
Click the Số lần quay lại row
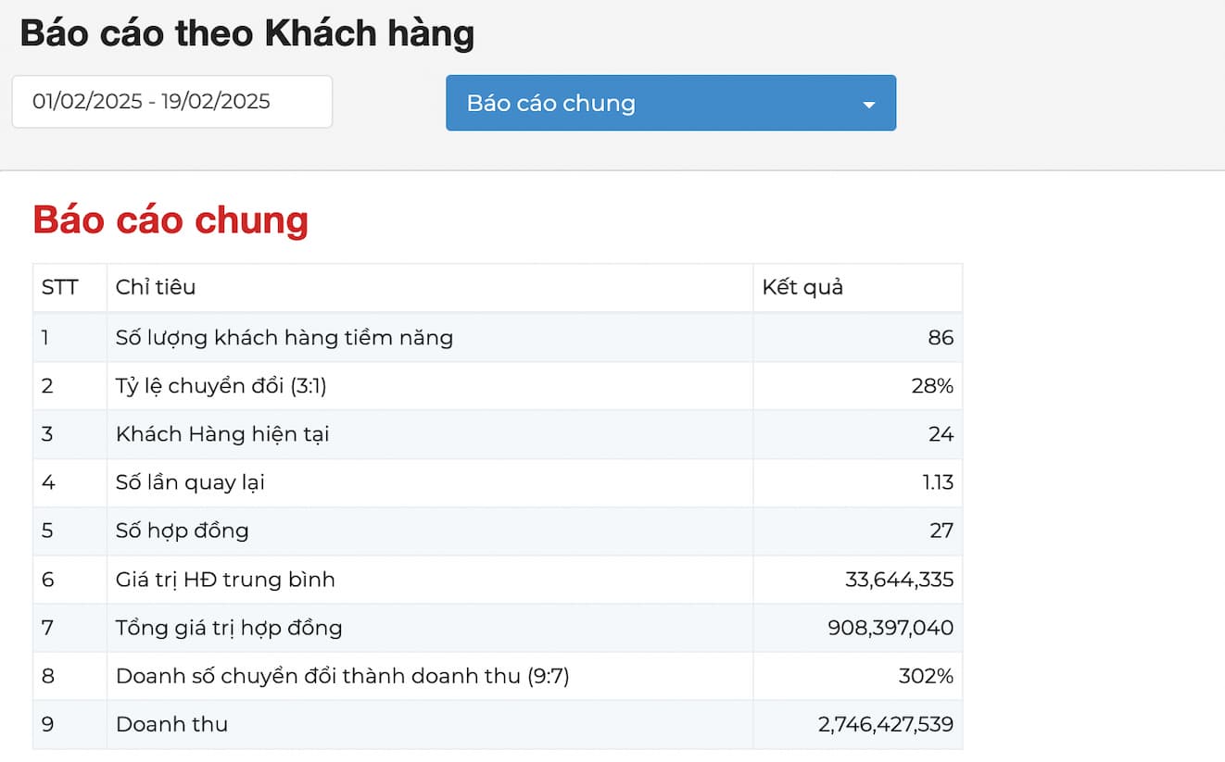click(x=190, y=482)
